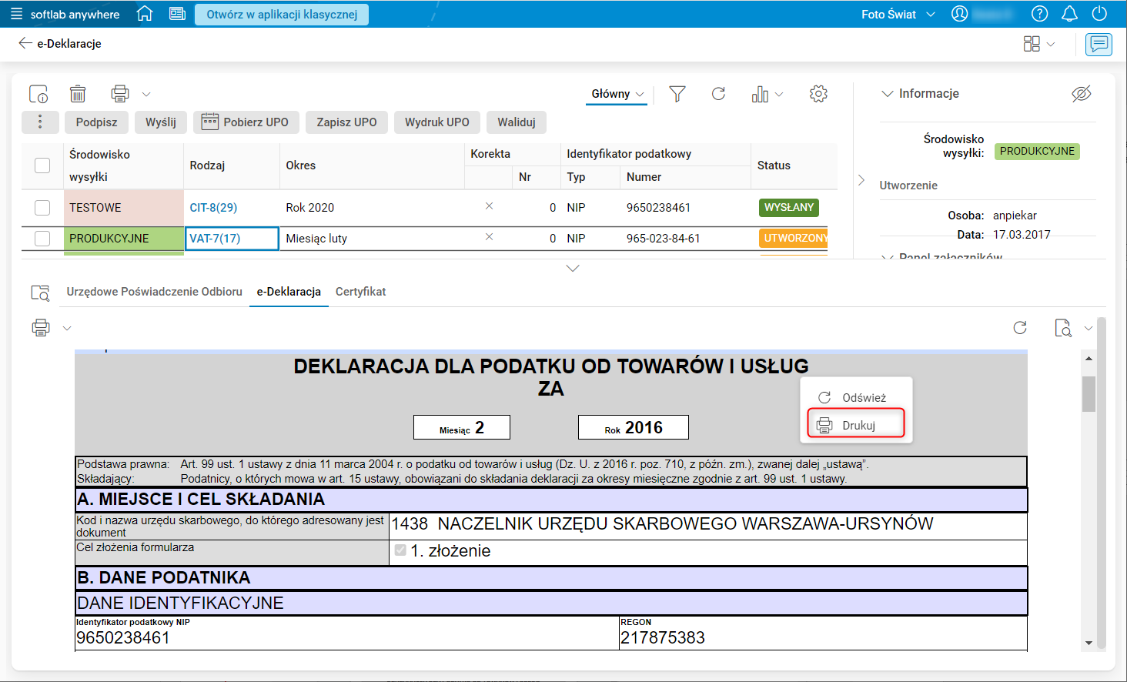Refresh the declarations list with circular arrow icon
The height and width of the screenshot is (682, 1127).
[x=718, y=93]
